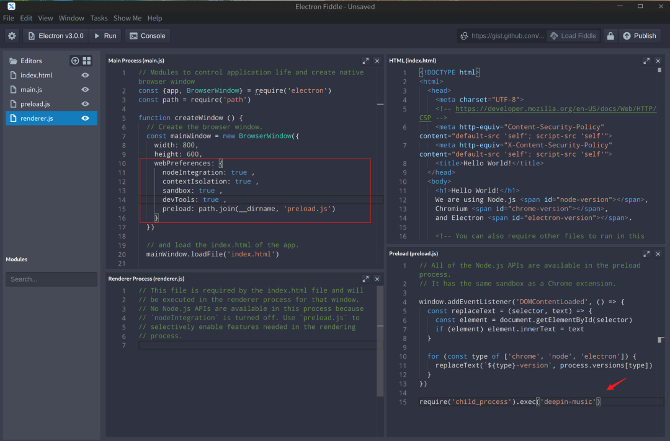Viewport: 670px width, 441px height.
Task: Maximize the Preload (preload.js) panel
Action: pyautogui.click(x=647, y=254)
